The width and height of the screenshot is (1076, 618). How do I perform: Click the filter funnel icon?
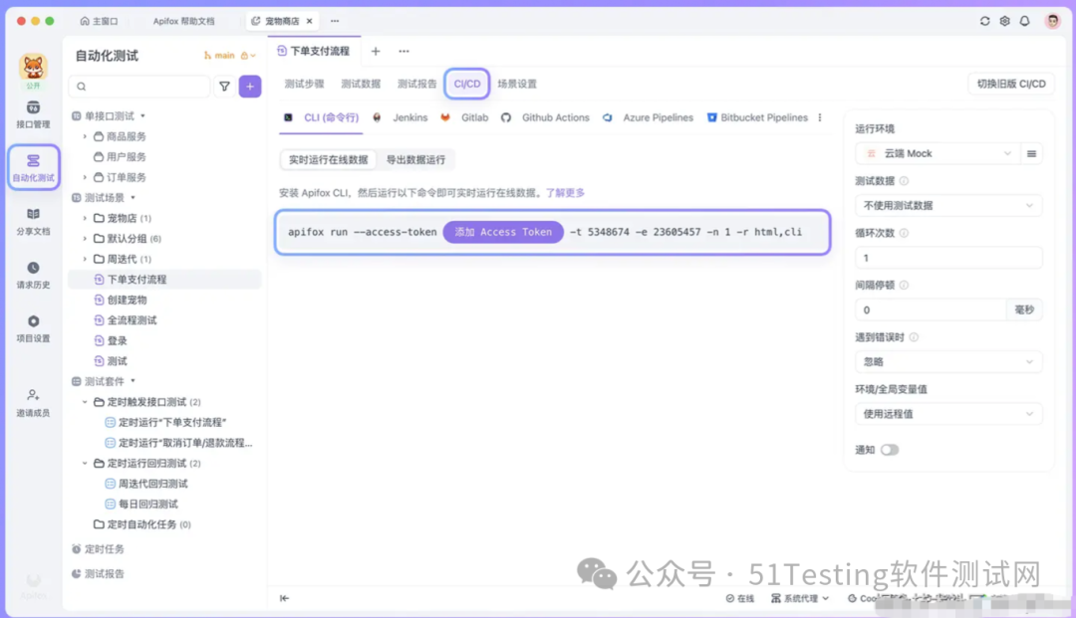tap(224, 87)
